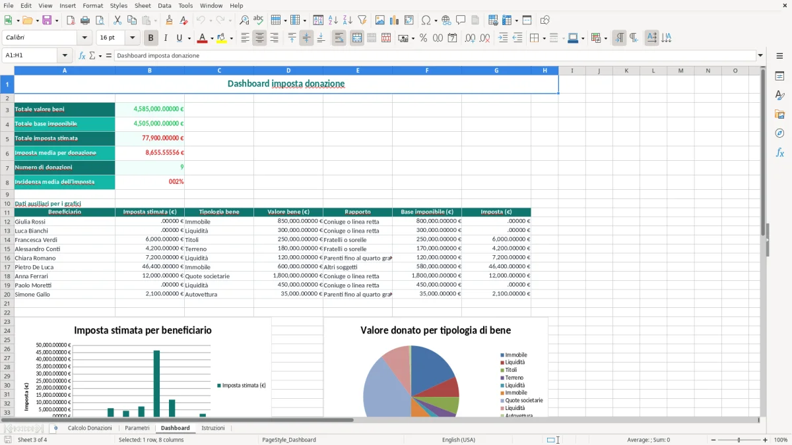Image resolution: width=792 pixels, height=445 pixels.
Task: Click the zoom slider handle
Action: pos(739,440)
